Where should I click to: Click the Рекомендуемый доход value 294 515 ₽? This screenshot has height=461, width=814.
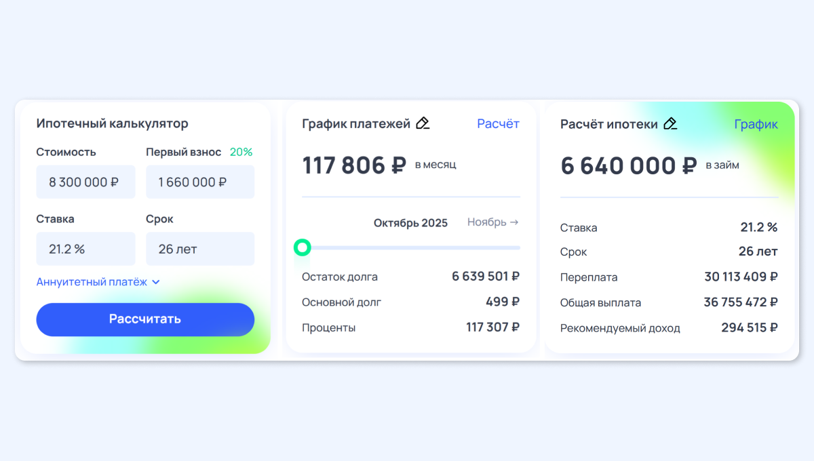749,327
